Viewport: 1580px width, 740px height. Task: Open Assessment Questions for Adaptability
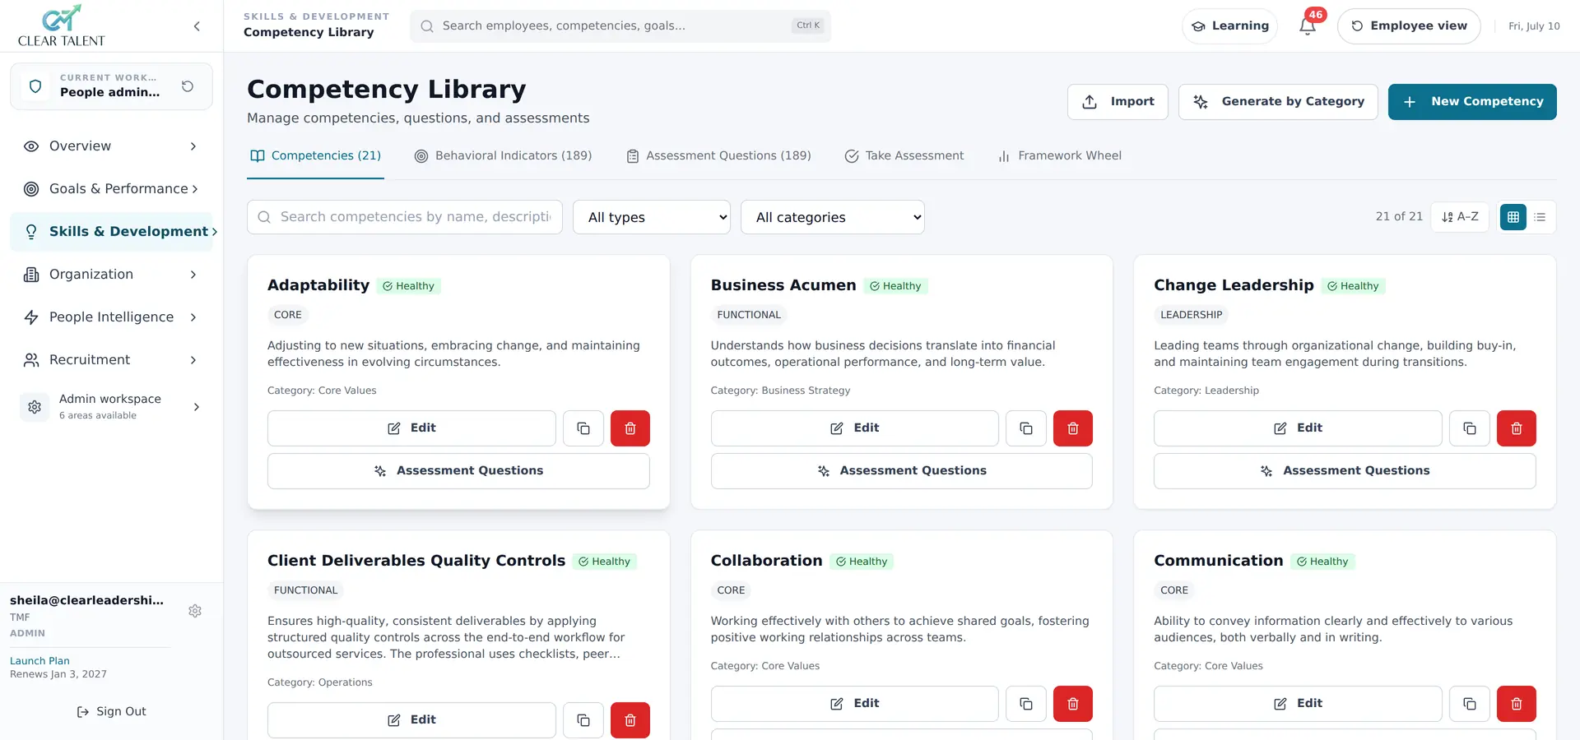pos(458,471)
